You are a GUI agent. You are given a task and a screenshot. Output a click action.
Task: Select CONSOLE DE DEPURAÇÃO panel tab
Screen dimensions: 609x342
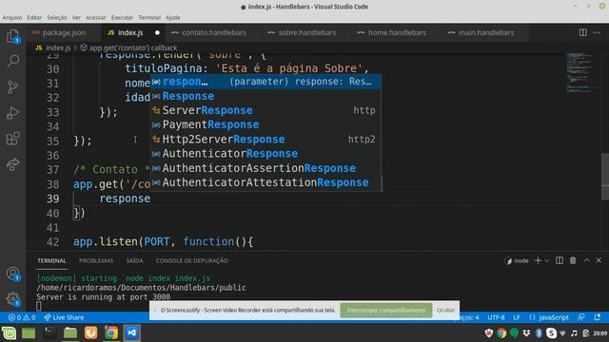click(x=192, y=260)
